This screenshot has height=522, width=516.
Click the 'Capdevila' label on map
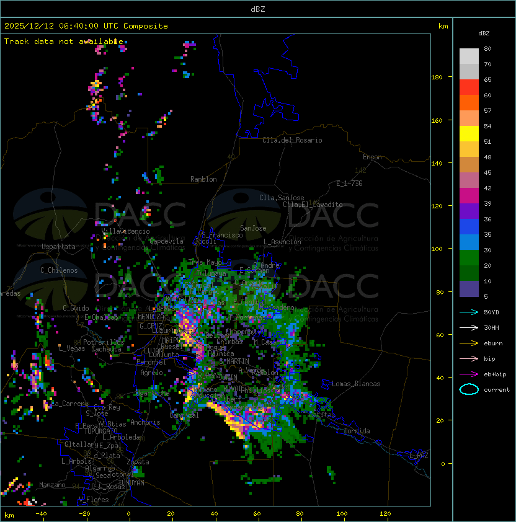point(167,241)
